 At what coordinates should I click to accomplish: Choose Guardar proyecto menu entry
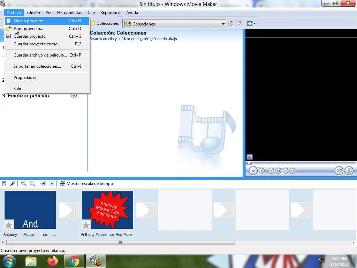(47, 36)
